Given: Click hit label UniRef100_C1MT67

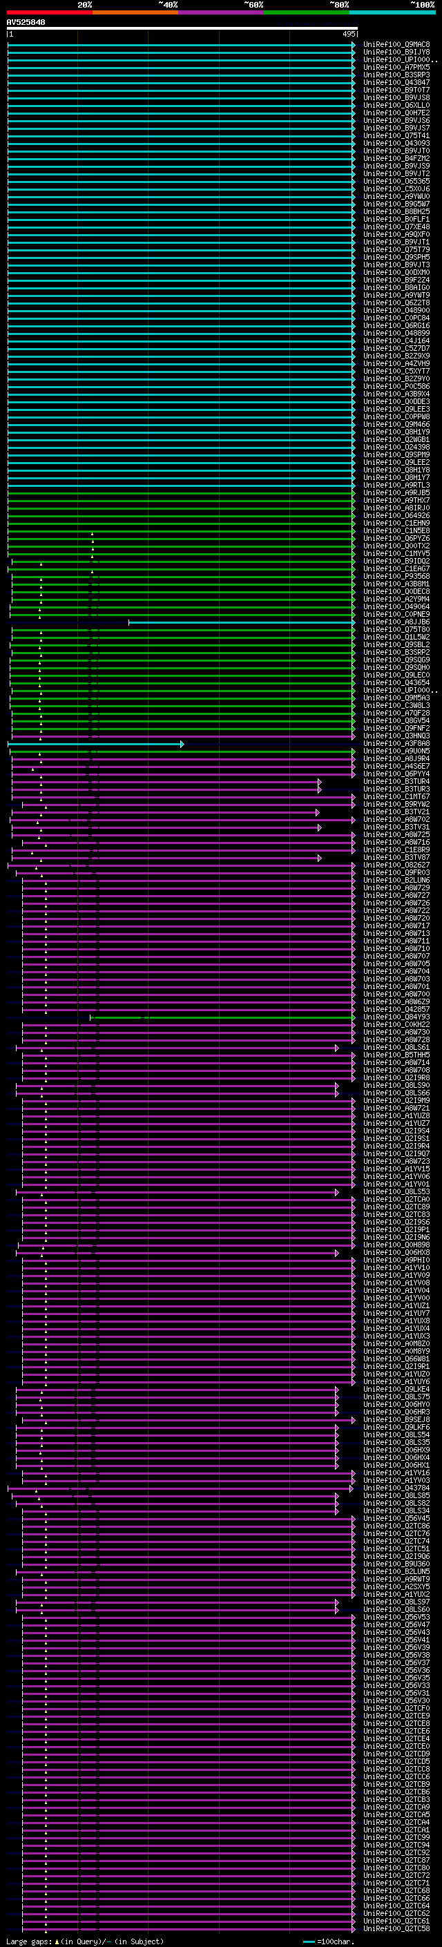Looking at the screenshot, I should [396, 796].
